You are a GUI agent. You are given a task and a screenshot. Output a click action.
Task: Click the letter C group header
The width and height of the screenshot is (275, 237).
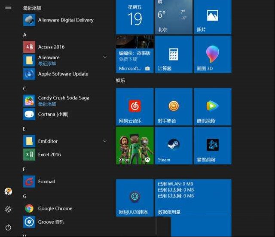coord(24,88)
